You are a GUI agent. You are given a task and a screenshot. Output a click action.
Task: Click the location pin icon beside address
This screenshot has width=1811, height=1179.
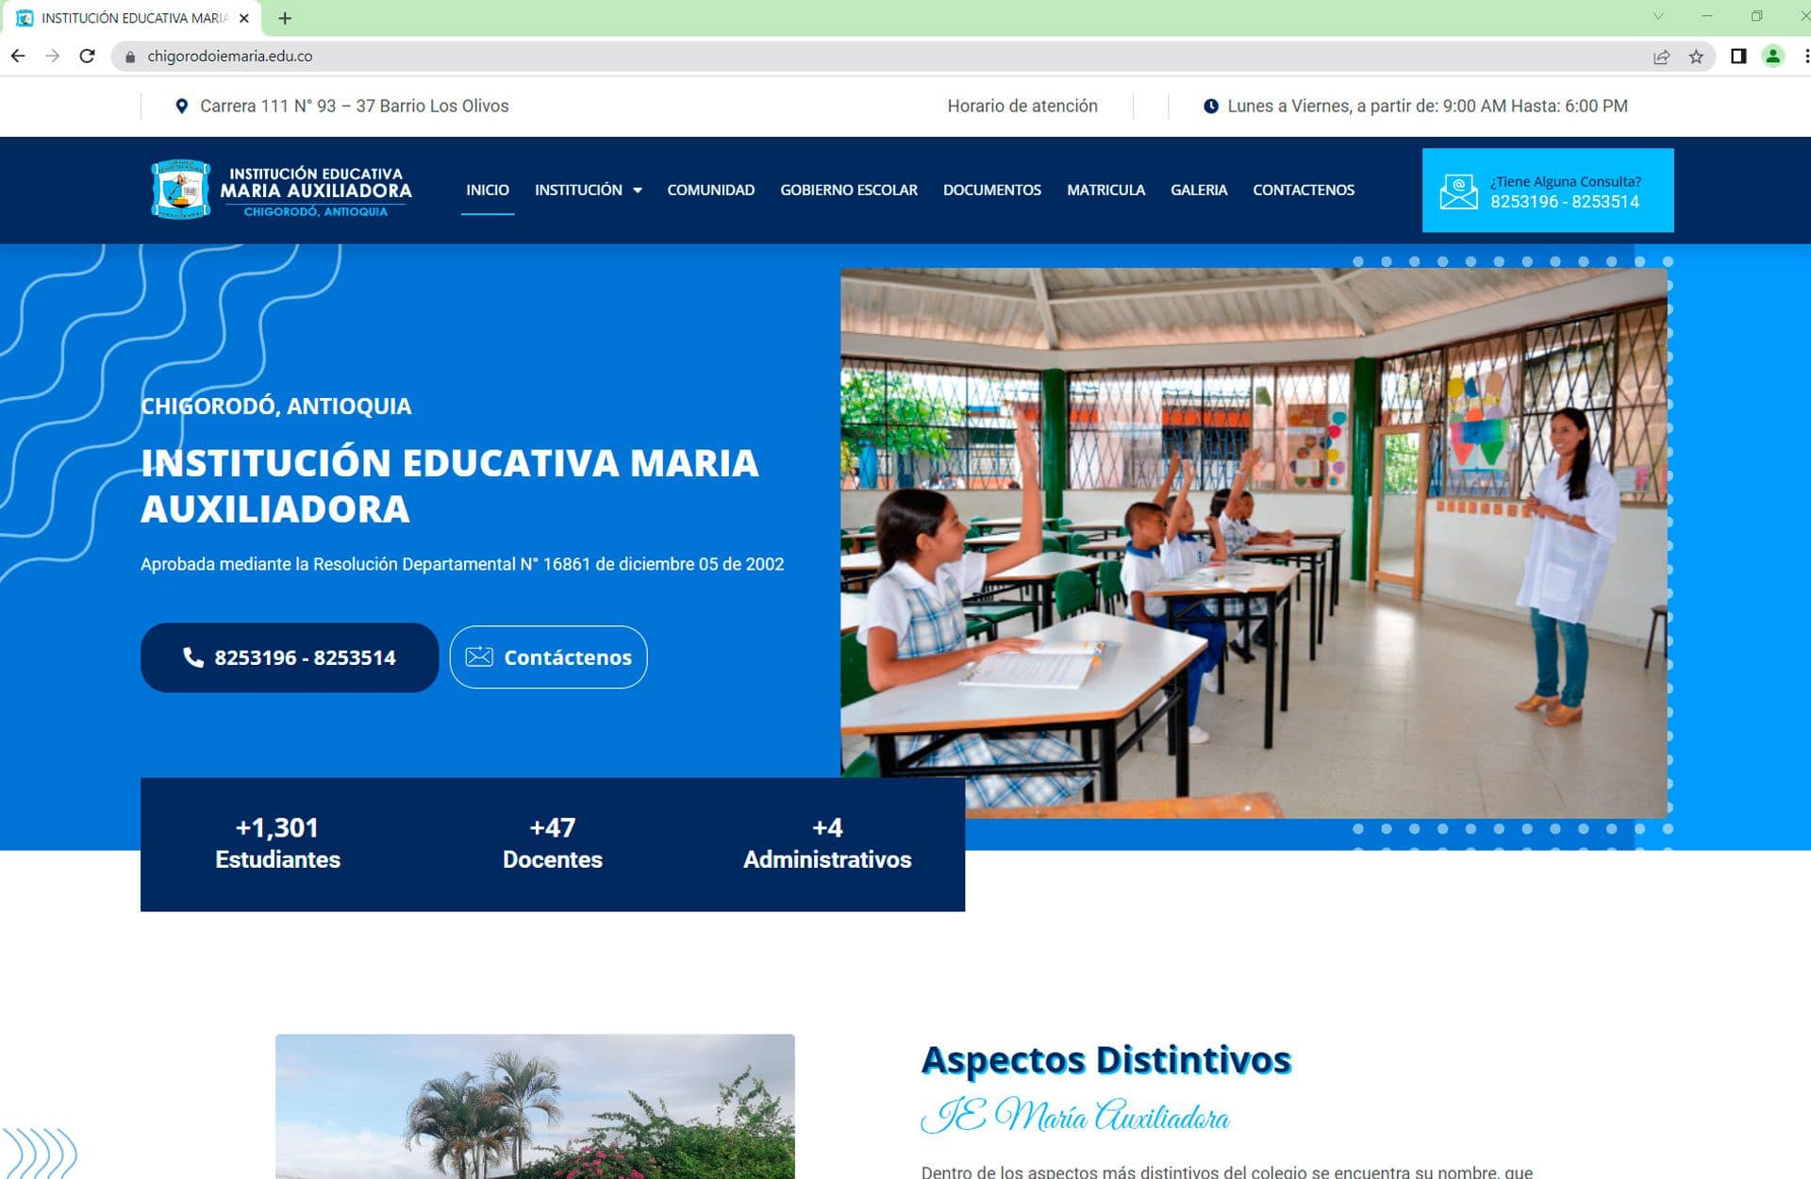click(x=181, y=107)
